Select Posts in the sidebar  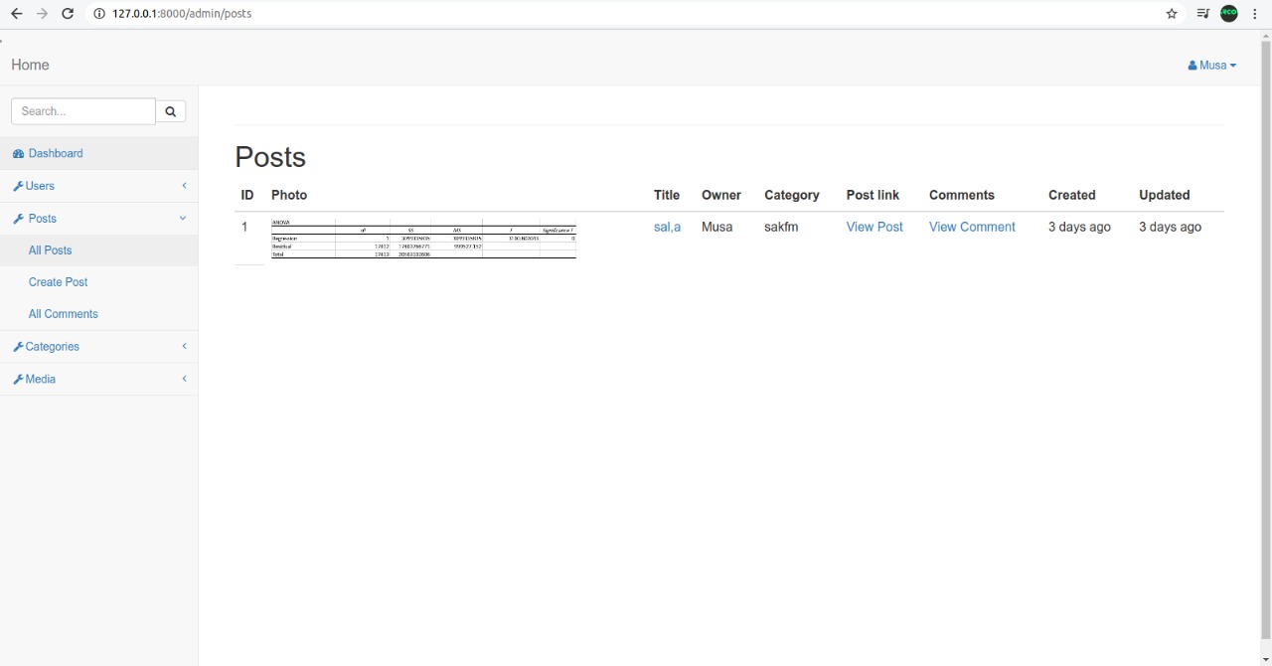98,218
